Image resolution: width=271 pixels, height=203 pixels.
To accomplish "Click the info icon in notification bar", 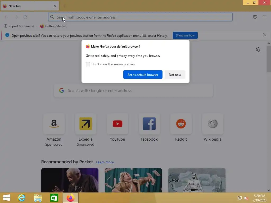I will 7,35.
